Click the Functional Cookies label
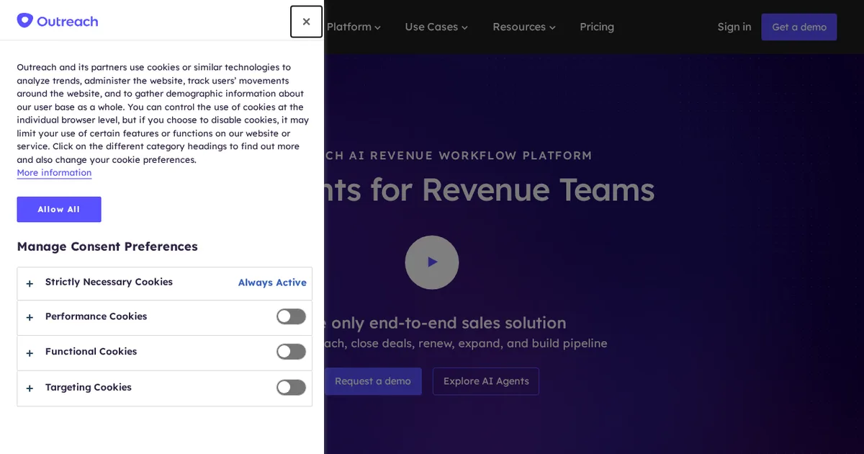864x454 pixels. tap(91, 352)
